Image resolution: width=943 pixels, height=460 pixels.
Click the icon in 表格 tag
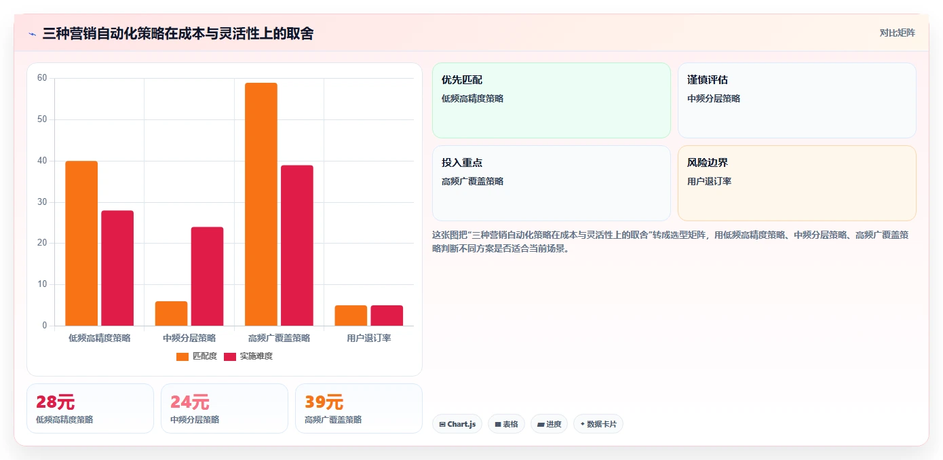point(498,425)
